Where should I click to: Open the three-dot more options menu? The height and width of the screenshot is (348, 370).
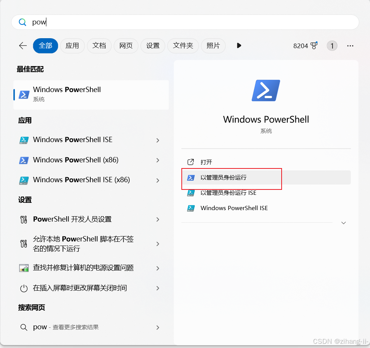tap(350, 46)
